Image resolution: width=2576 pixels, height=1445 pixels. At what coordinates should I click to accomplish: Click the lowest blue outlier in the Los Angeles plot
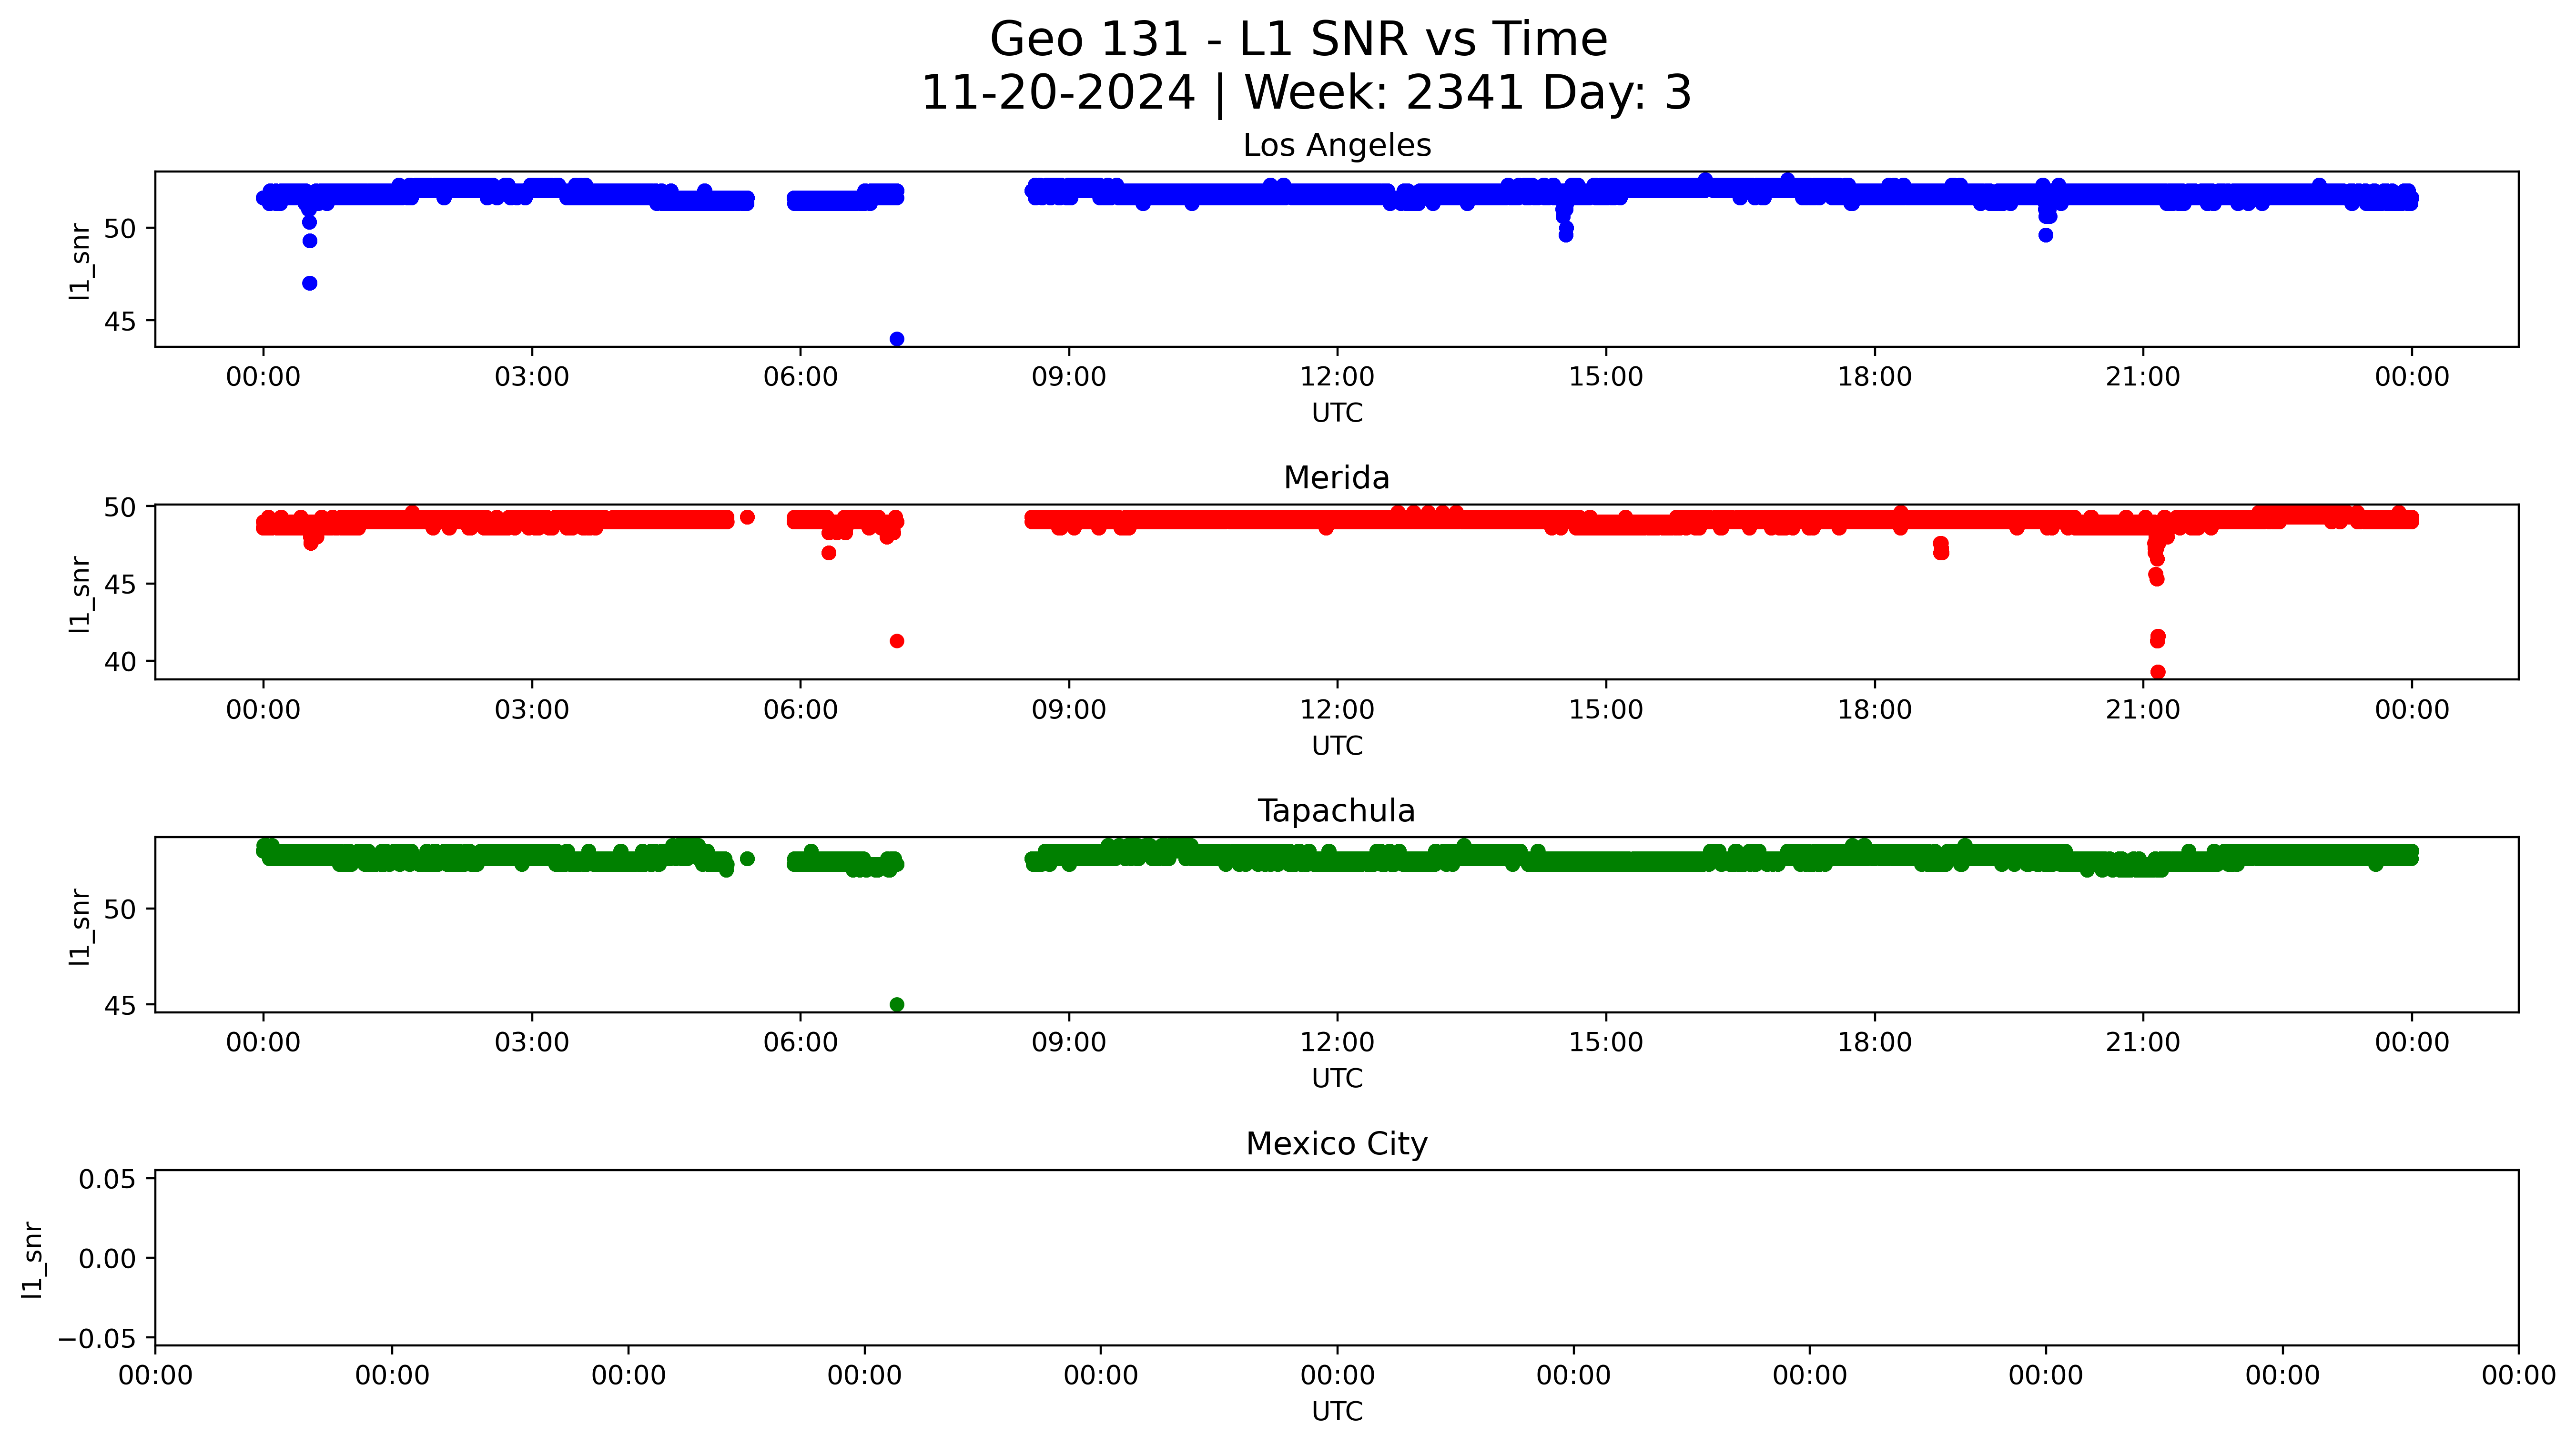[897, 339]
